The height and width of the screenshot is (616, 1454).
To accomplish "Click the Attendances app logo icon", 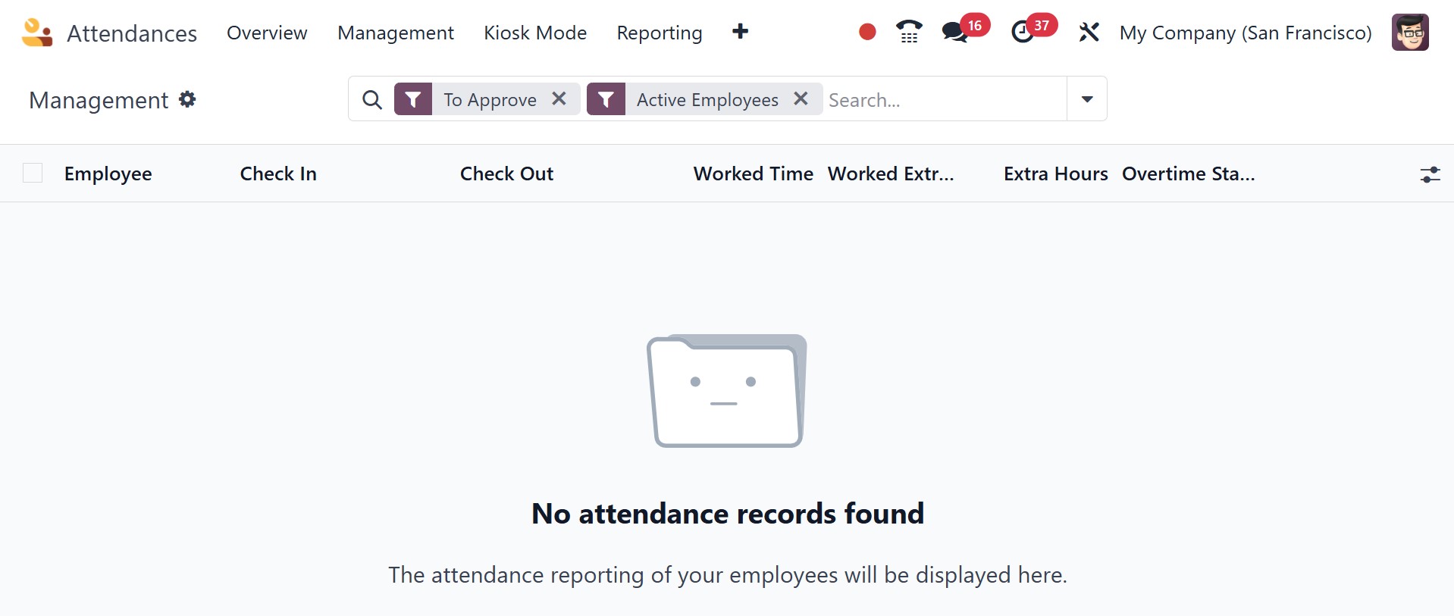I will tap(36, 33).
